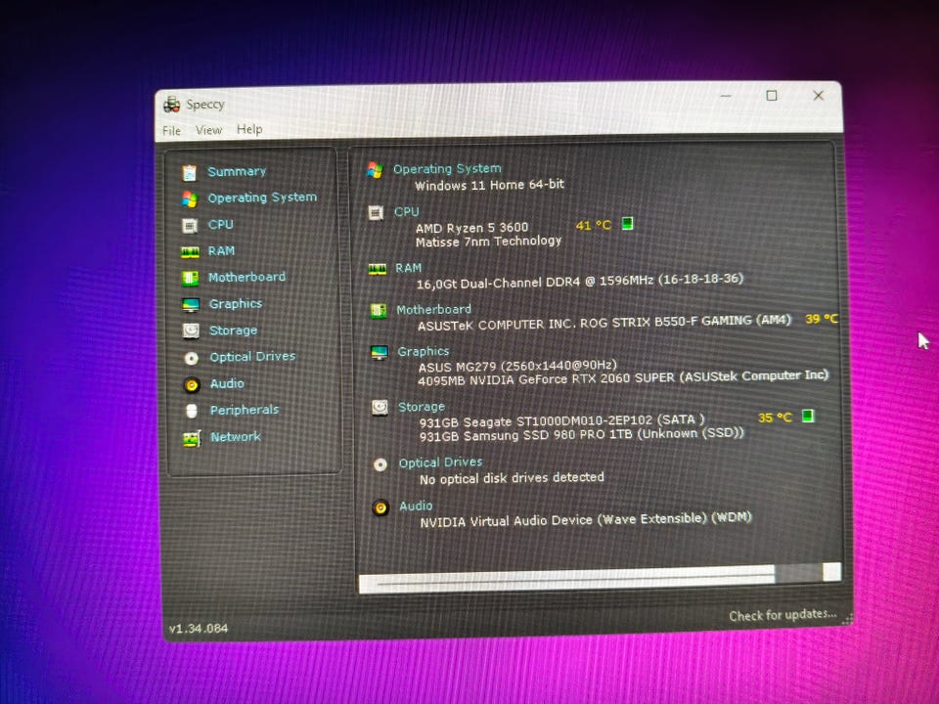This screenshot has height=704, width=939.
Task: Click Windows flag icon in summary pane
Action: click(375, 170)
